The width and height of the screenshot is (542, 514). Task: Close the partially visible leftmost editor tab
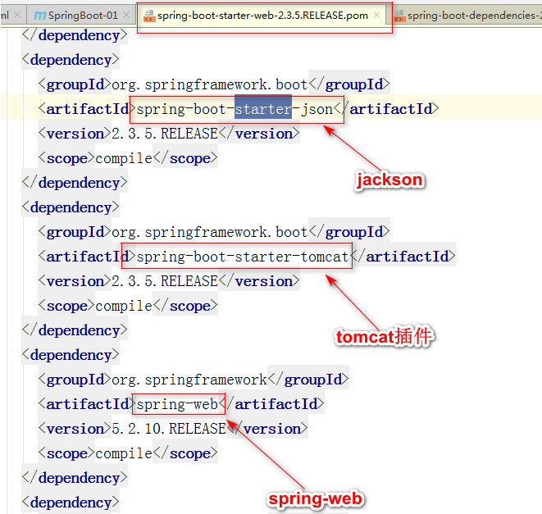(x=17, y=16)
